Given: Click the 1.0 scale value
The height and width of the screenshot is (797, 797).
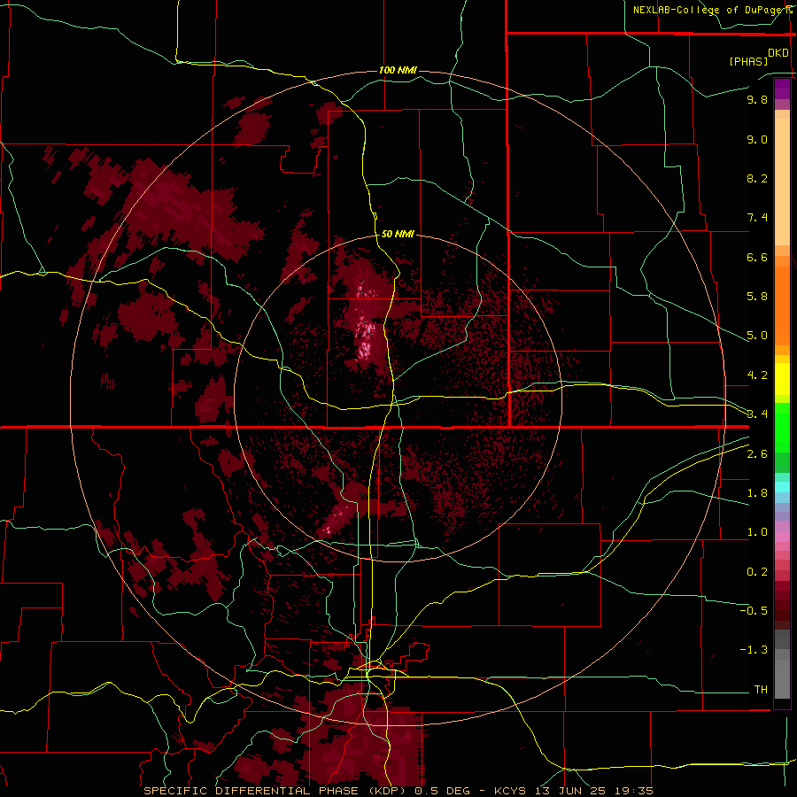Looking at the screenshot, I should (x=757, y=532).
